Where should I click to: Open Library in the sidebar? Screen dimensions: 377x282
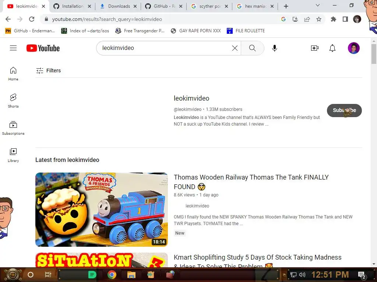point(13,155)
